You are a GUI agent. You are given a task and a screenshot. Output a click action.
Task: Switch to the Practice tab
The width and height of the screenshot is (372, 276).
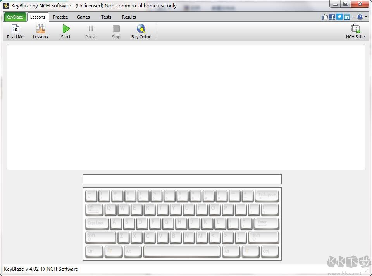60,17
